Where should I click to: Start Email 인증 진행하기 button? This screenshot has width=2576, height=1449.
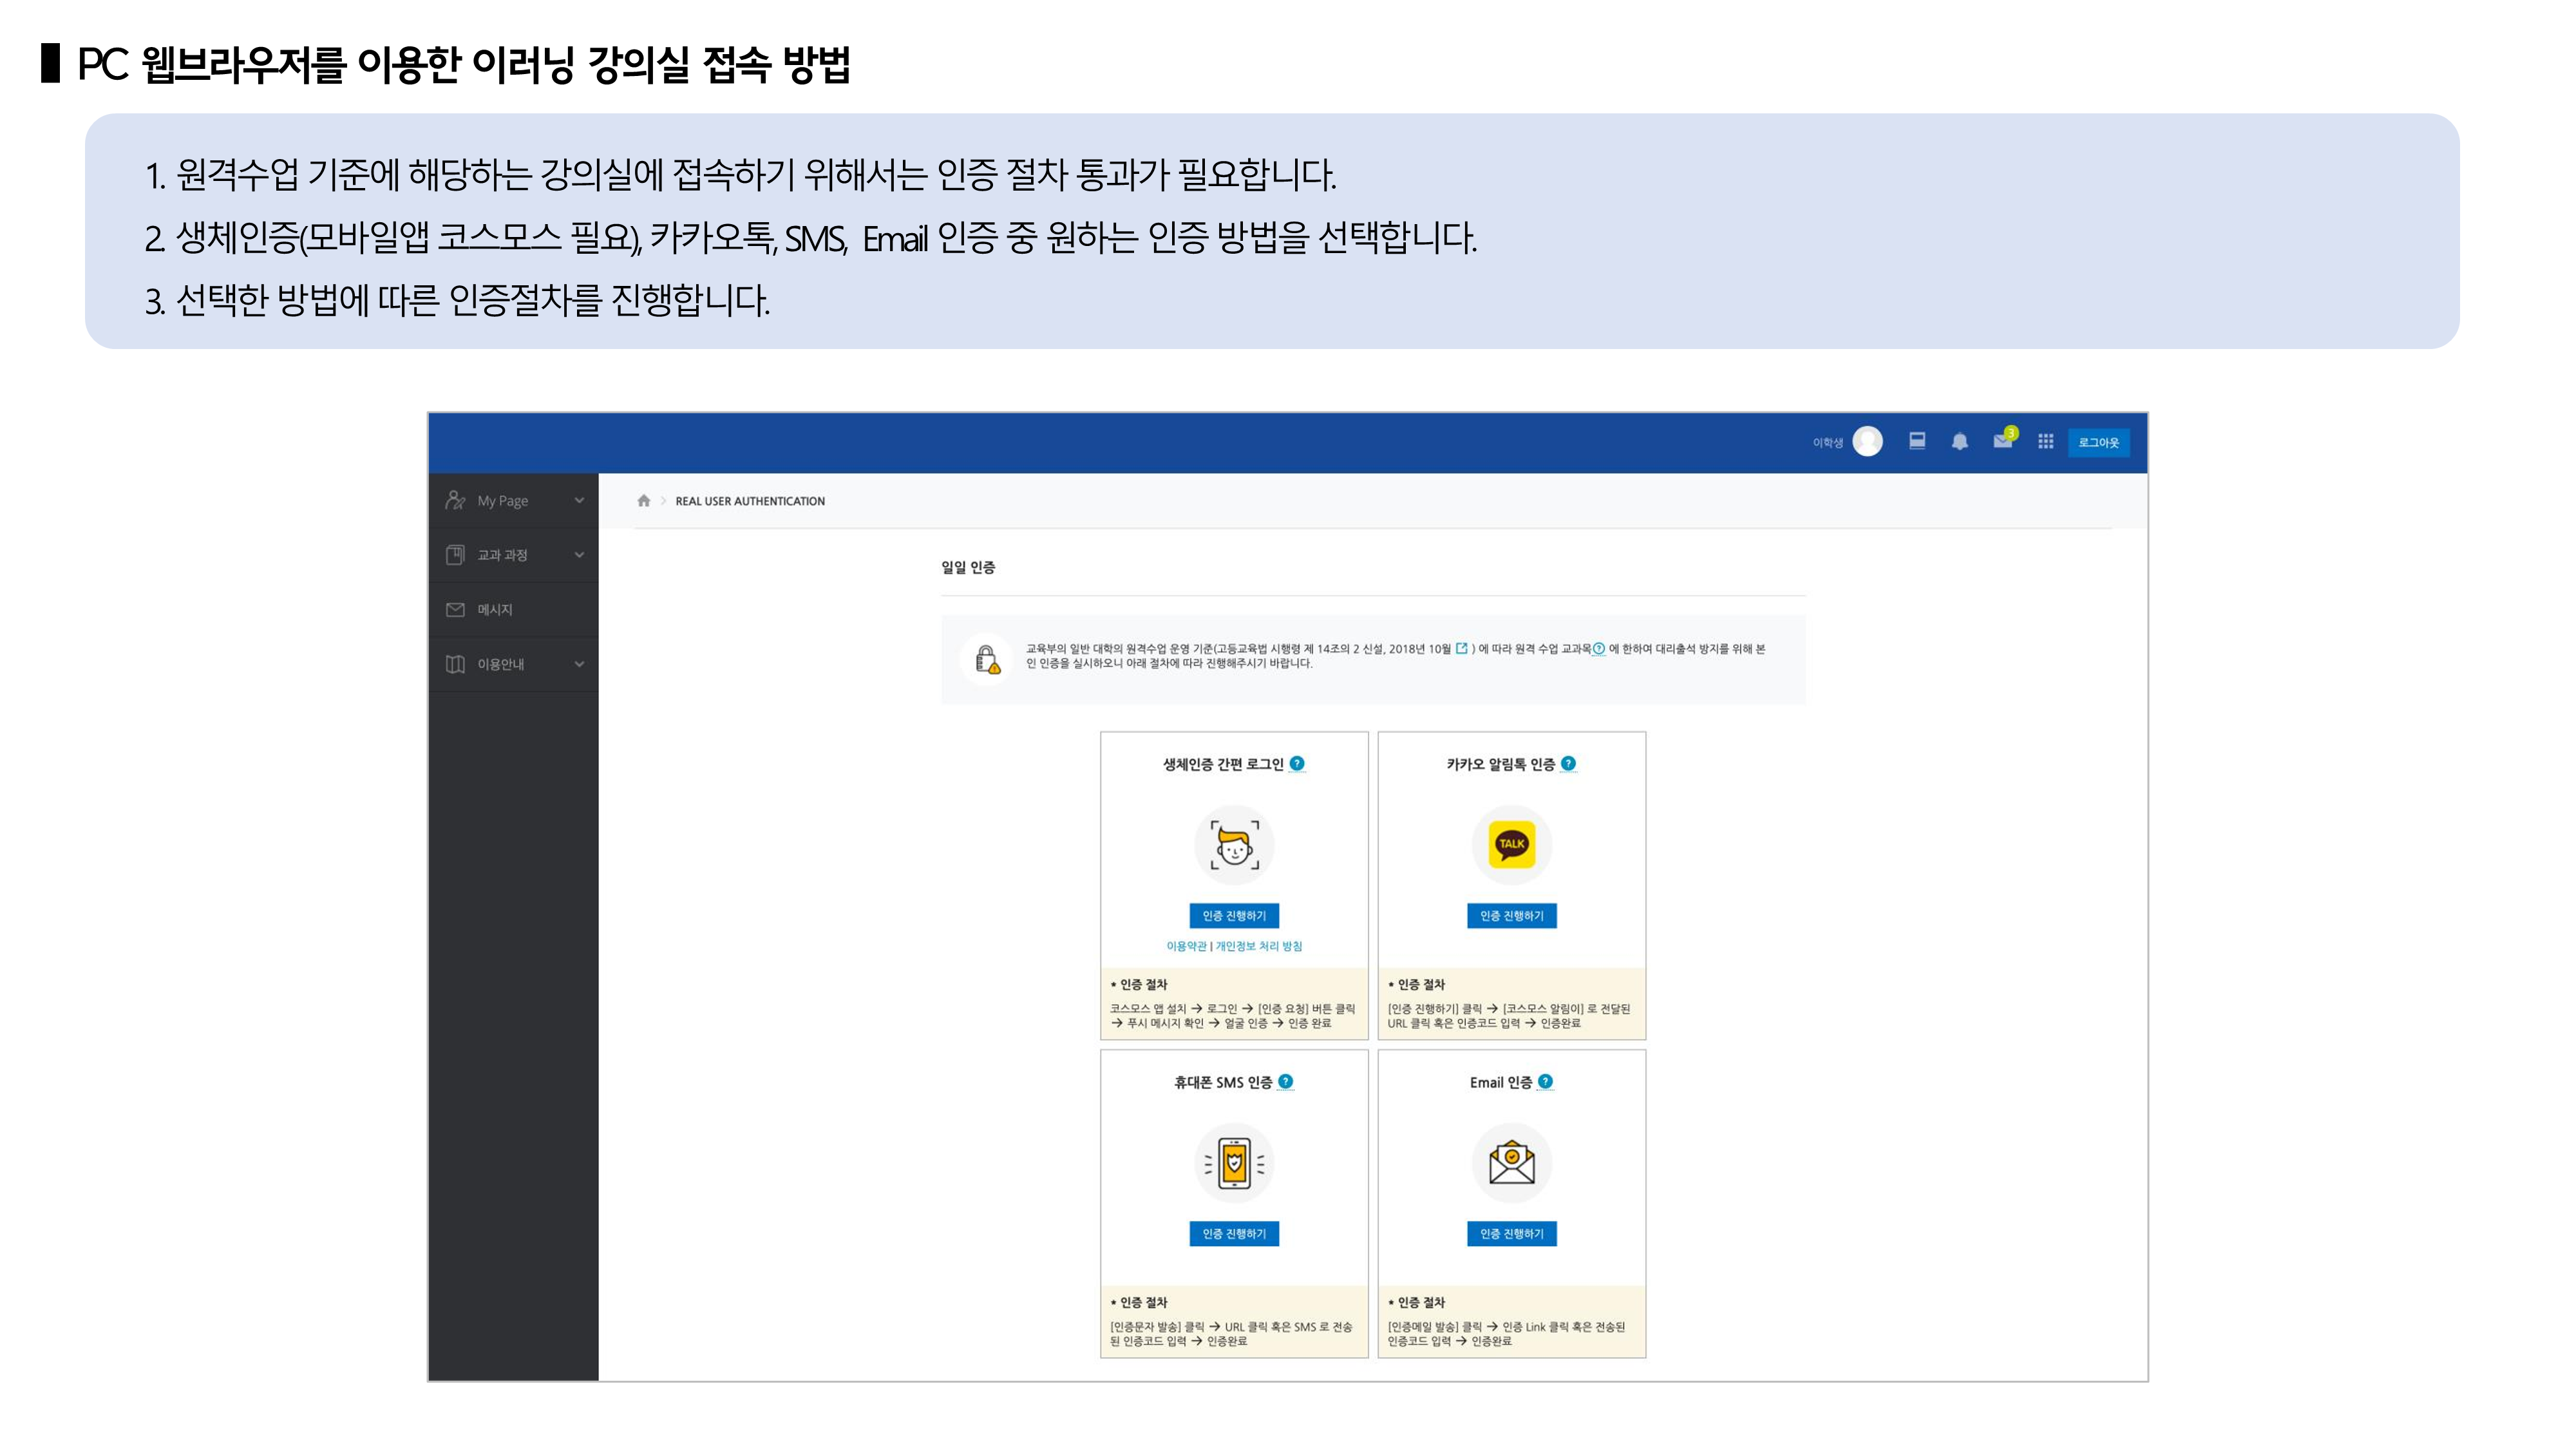tap(1511, 1233)
